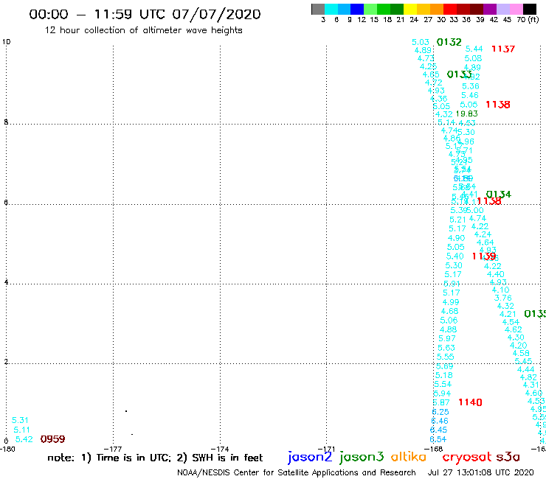Click the -177 longitude axis label

113,449
